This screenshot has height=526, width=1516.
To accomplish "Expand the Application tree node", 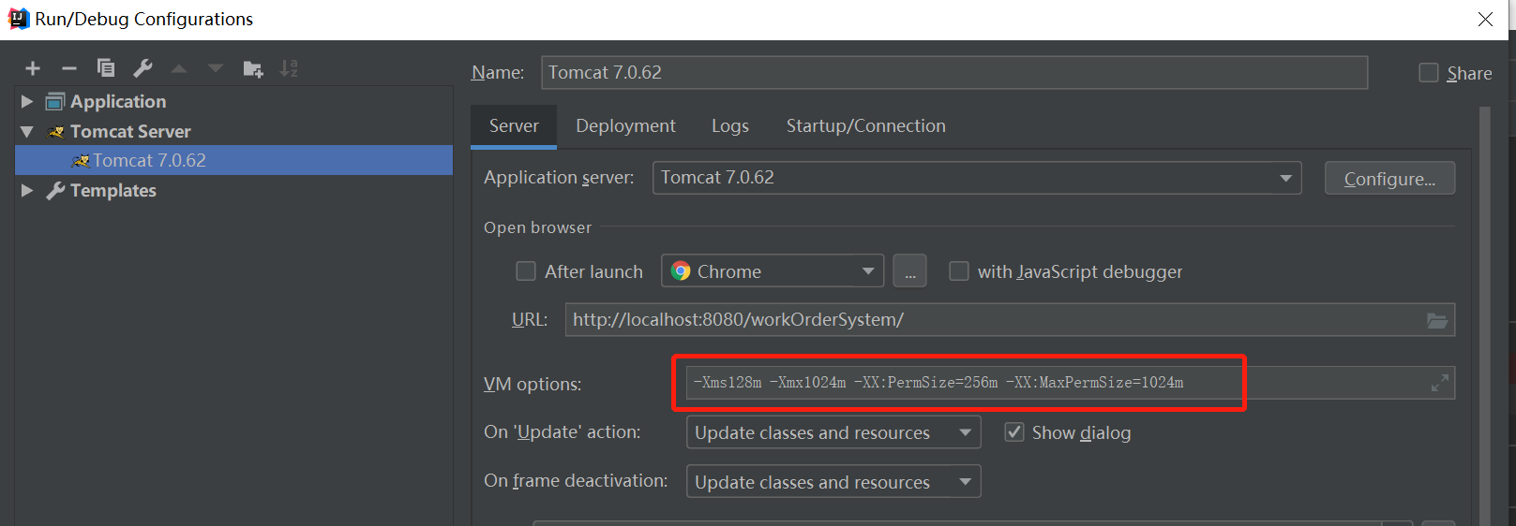I will pos(27,101).
